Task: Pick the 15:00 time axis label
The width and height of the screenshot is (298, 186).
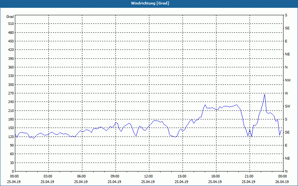Action: [x=182, y=176]
